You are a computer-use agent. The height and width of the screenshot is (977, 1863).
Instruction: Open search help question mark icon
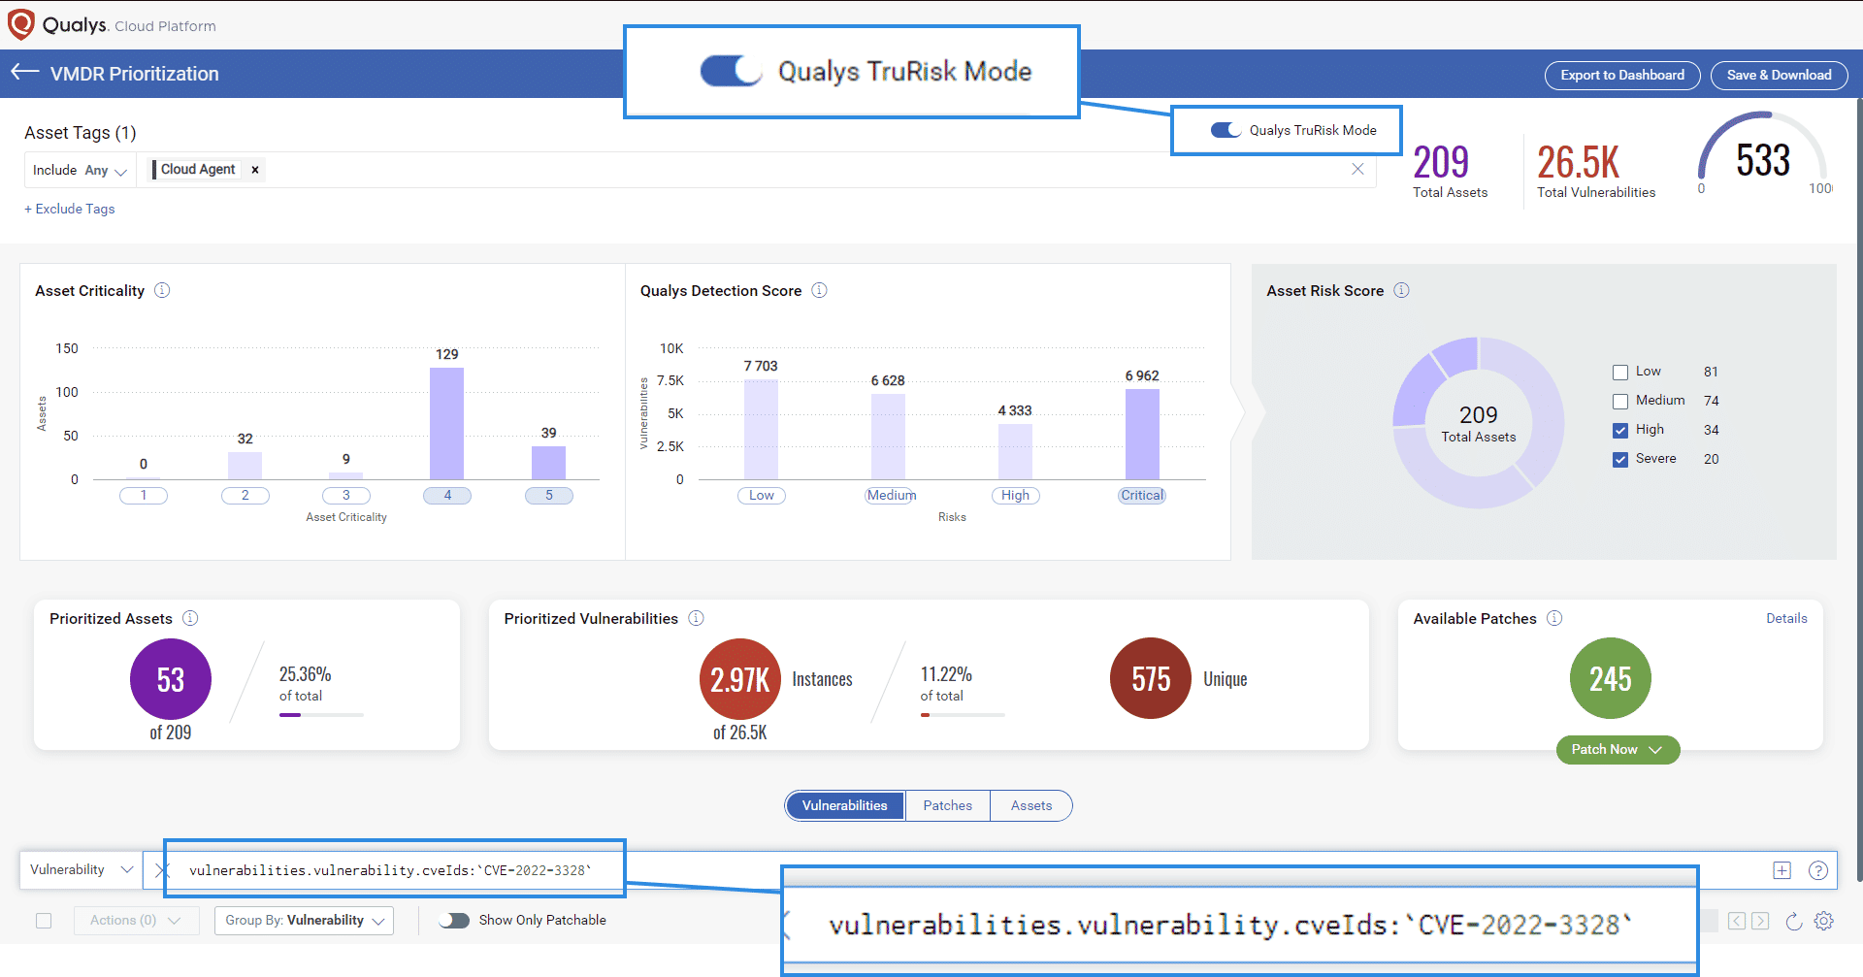pyautogui.click(x=1818, y=870)
